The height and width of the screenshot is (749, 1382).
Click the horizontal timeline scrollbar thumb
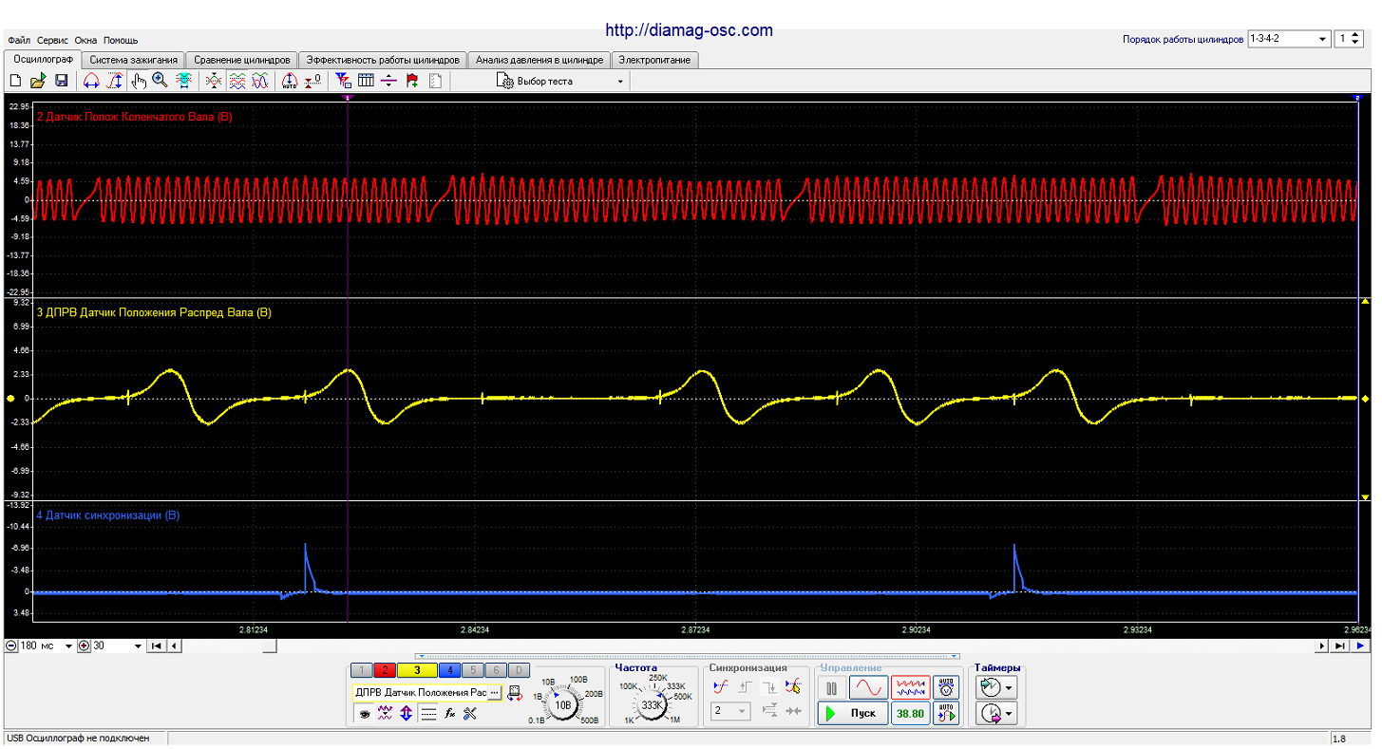[x=270, y=646]
